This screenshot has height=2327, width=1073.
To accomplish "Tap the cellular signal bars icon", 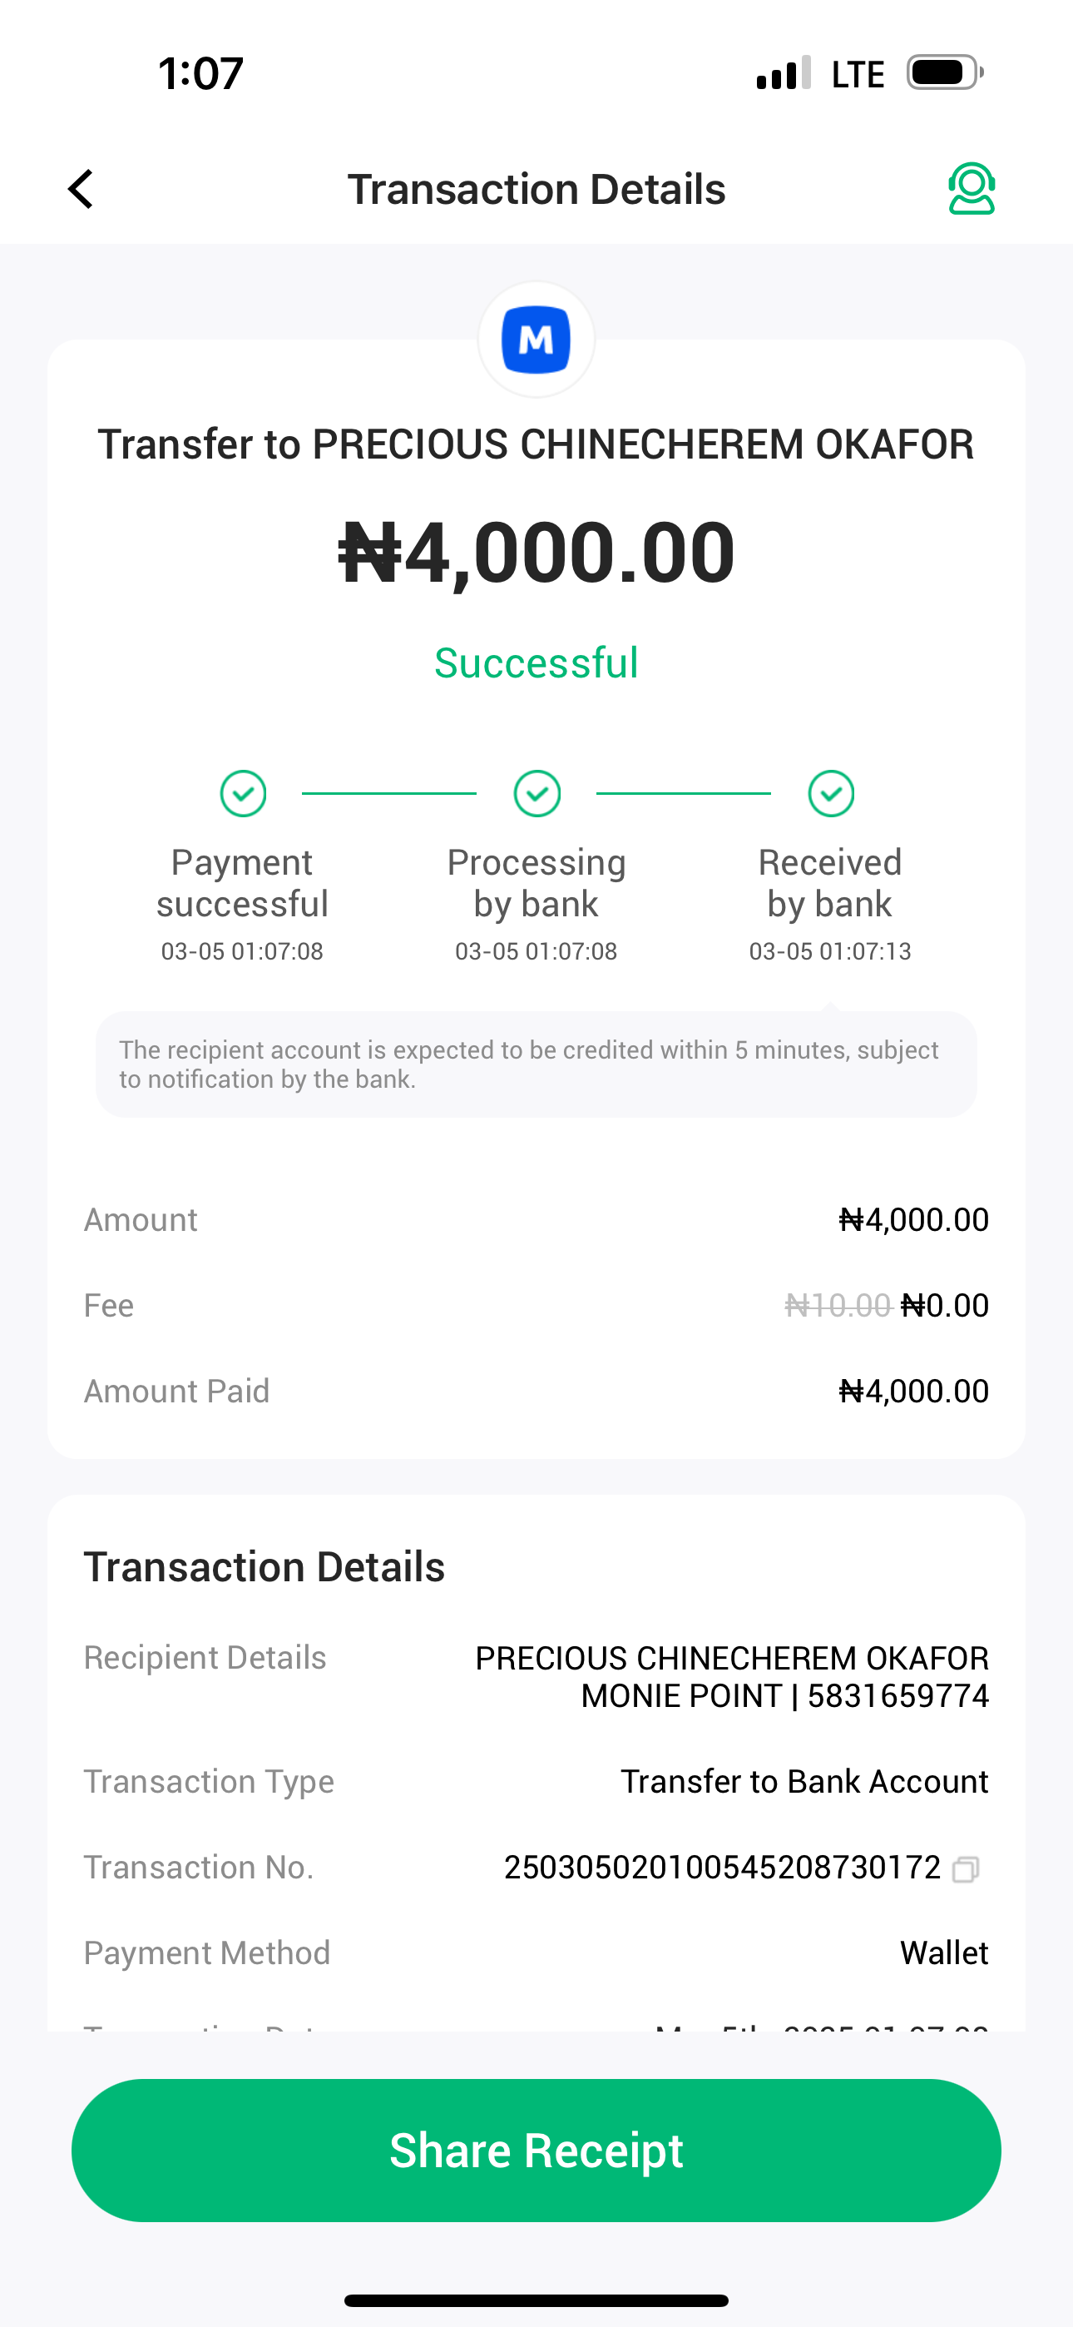I will tap(783, 74).
